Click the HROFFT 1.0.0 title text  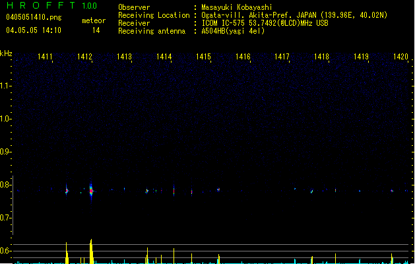pyautogui.click(x=52, y=5)
